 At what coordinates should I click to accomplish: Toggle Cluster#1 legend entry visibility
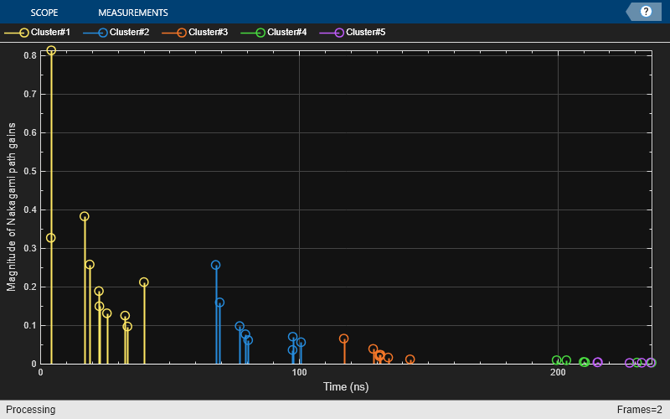point(37,32)
